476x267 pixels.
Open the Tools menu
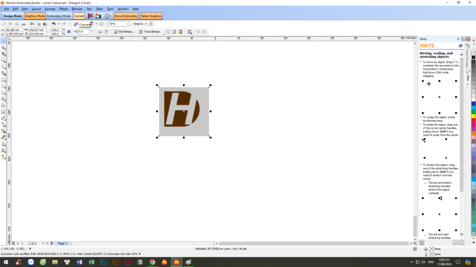point(110,9)
